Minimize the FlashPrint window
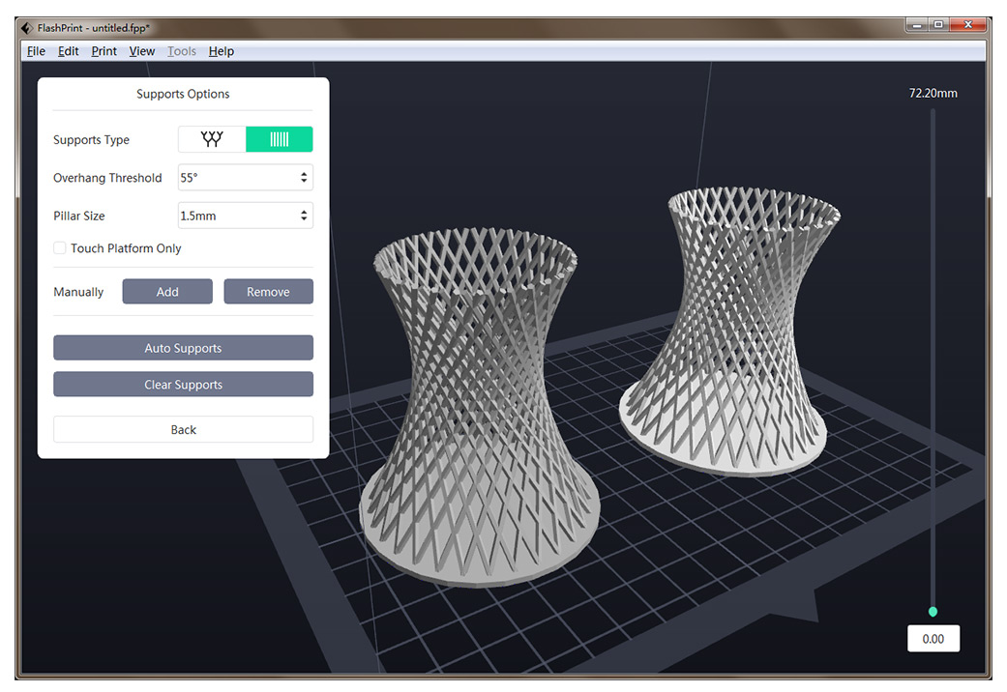Screen dimensions: 1007x692 (x=916, y=25)
